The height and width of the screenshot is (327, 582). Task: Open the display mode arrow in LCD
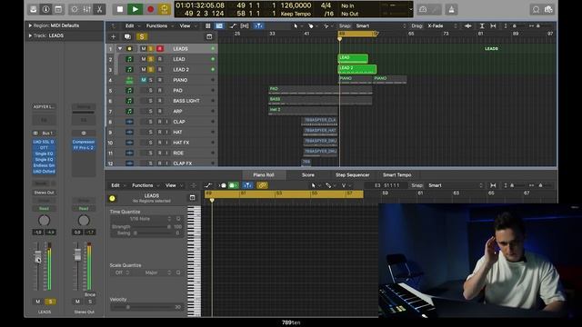pos(410,9)
